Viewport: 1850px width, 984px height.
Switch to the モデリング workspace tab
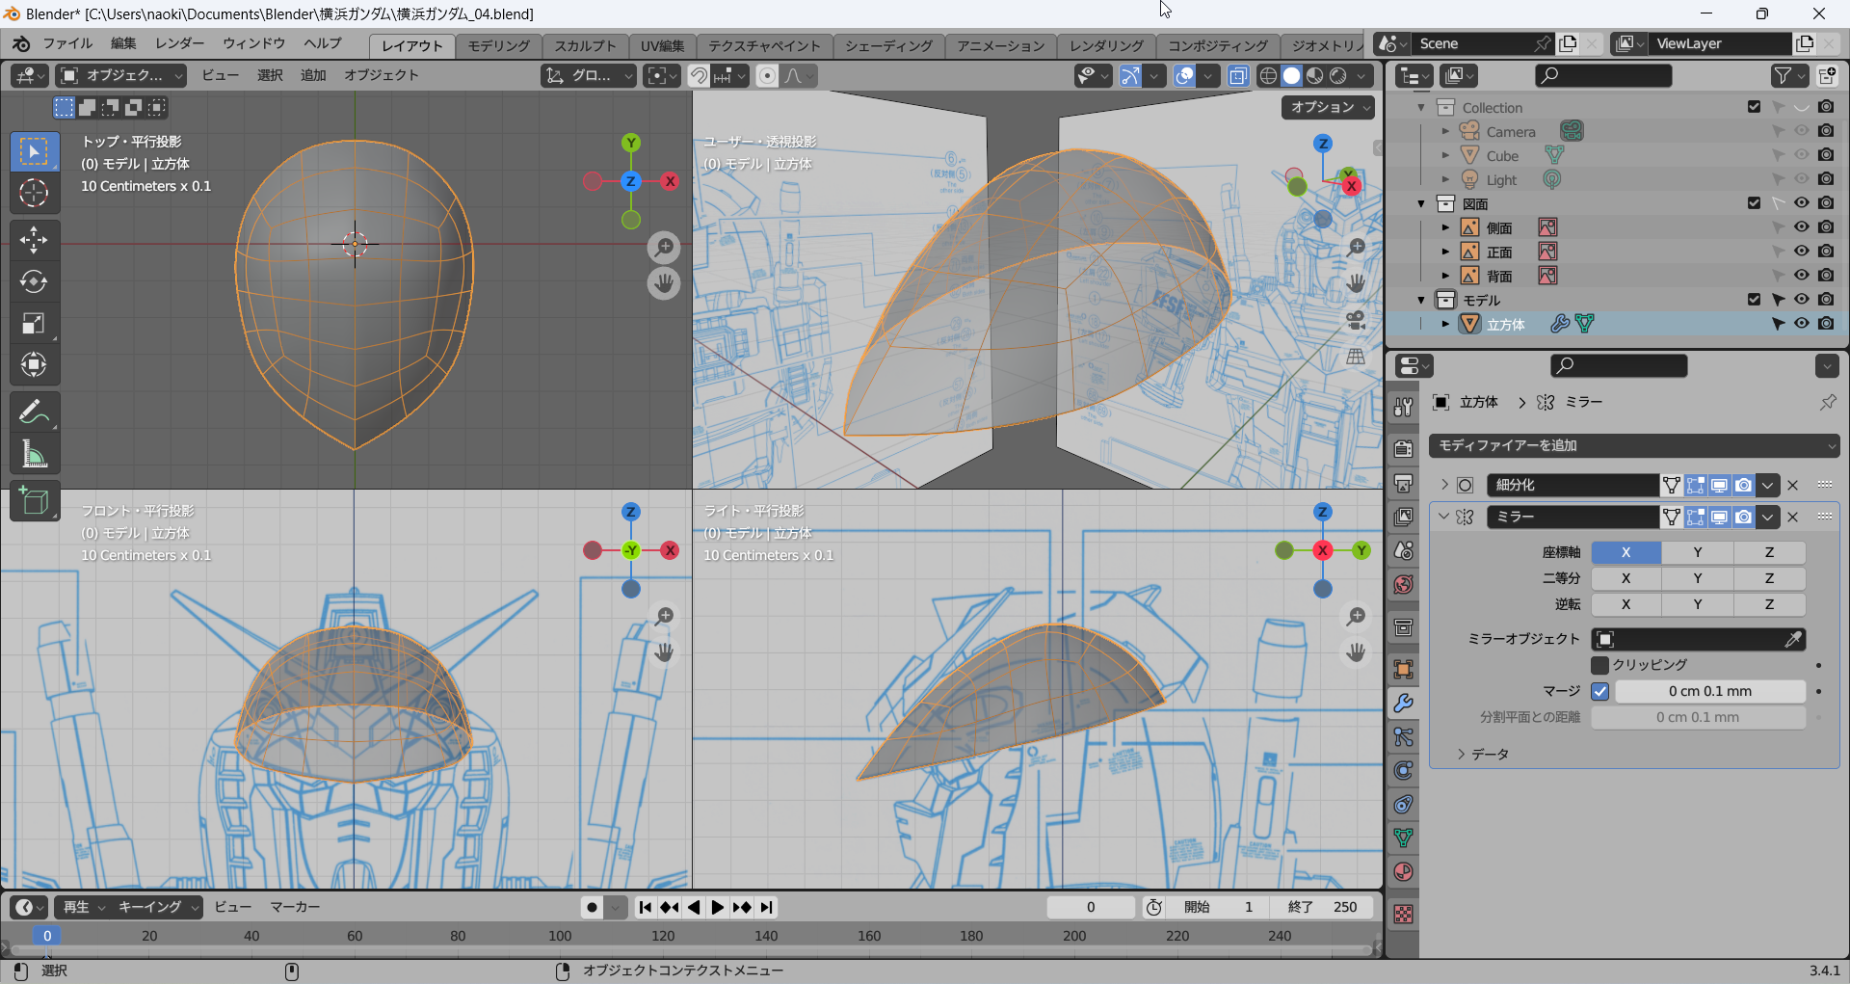pos(498,45)
